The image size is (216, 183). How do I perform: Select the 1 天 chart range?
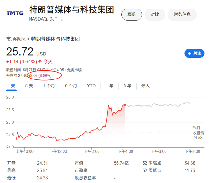pos(11,86)
